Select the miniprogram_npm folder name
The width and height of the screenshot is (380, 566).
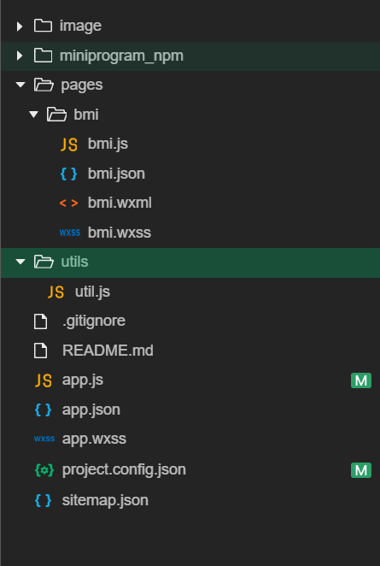[x=121, y=56]
